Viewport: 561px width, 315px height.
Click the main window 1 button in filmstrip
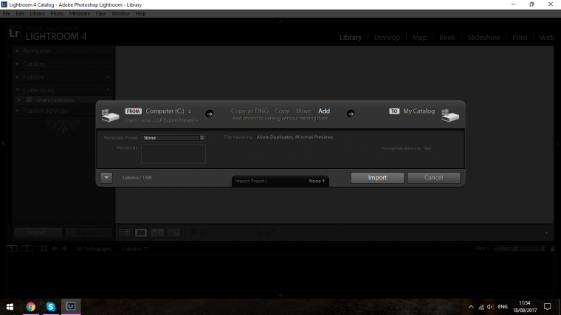point(12,249)
